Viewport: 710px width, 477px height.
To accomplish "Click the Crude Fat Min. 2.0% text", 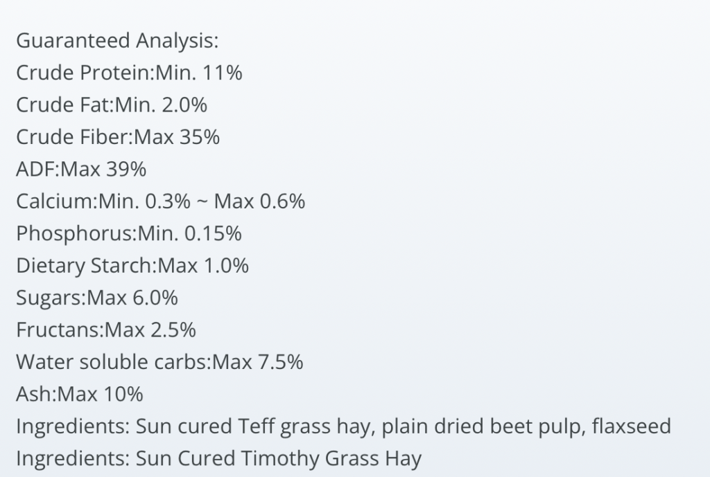I will pos(112,105).
